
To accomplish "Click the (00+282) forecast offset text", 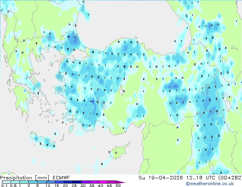I will point(230,178).
